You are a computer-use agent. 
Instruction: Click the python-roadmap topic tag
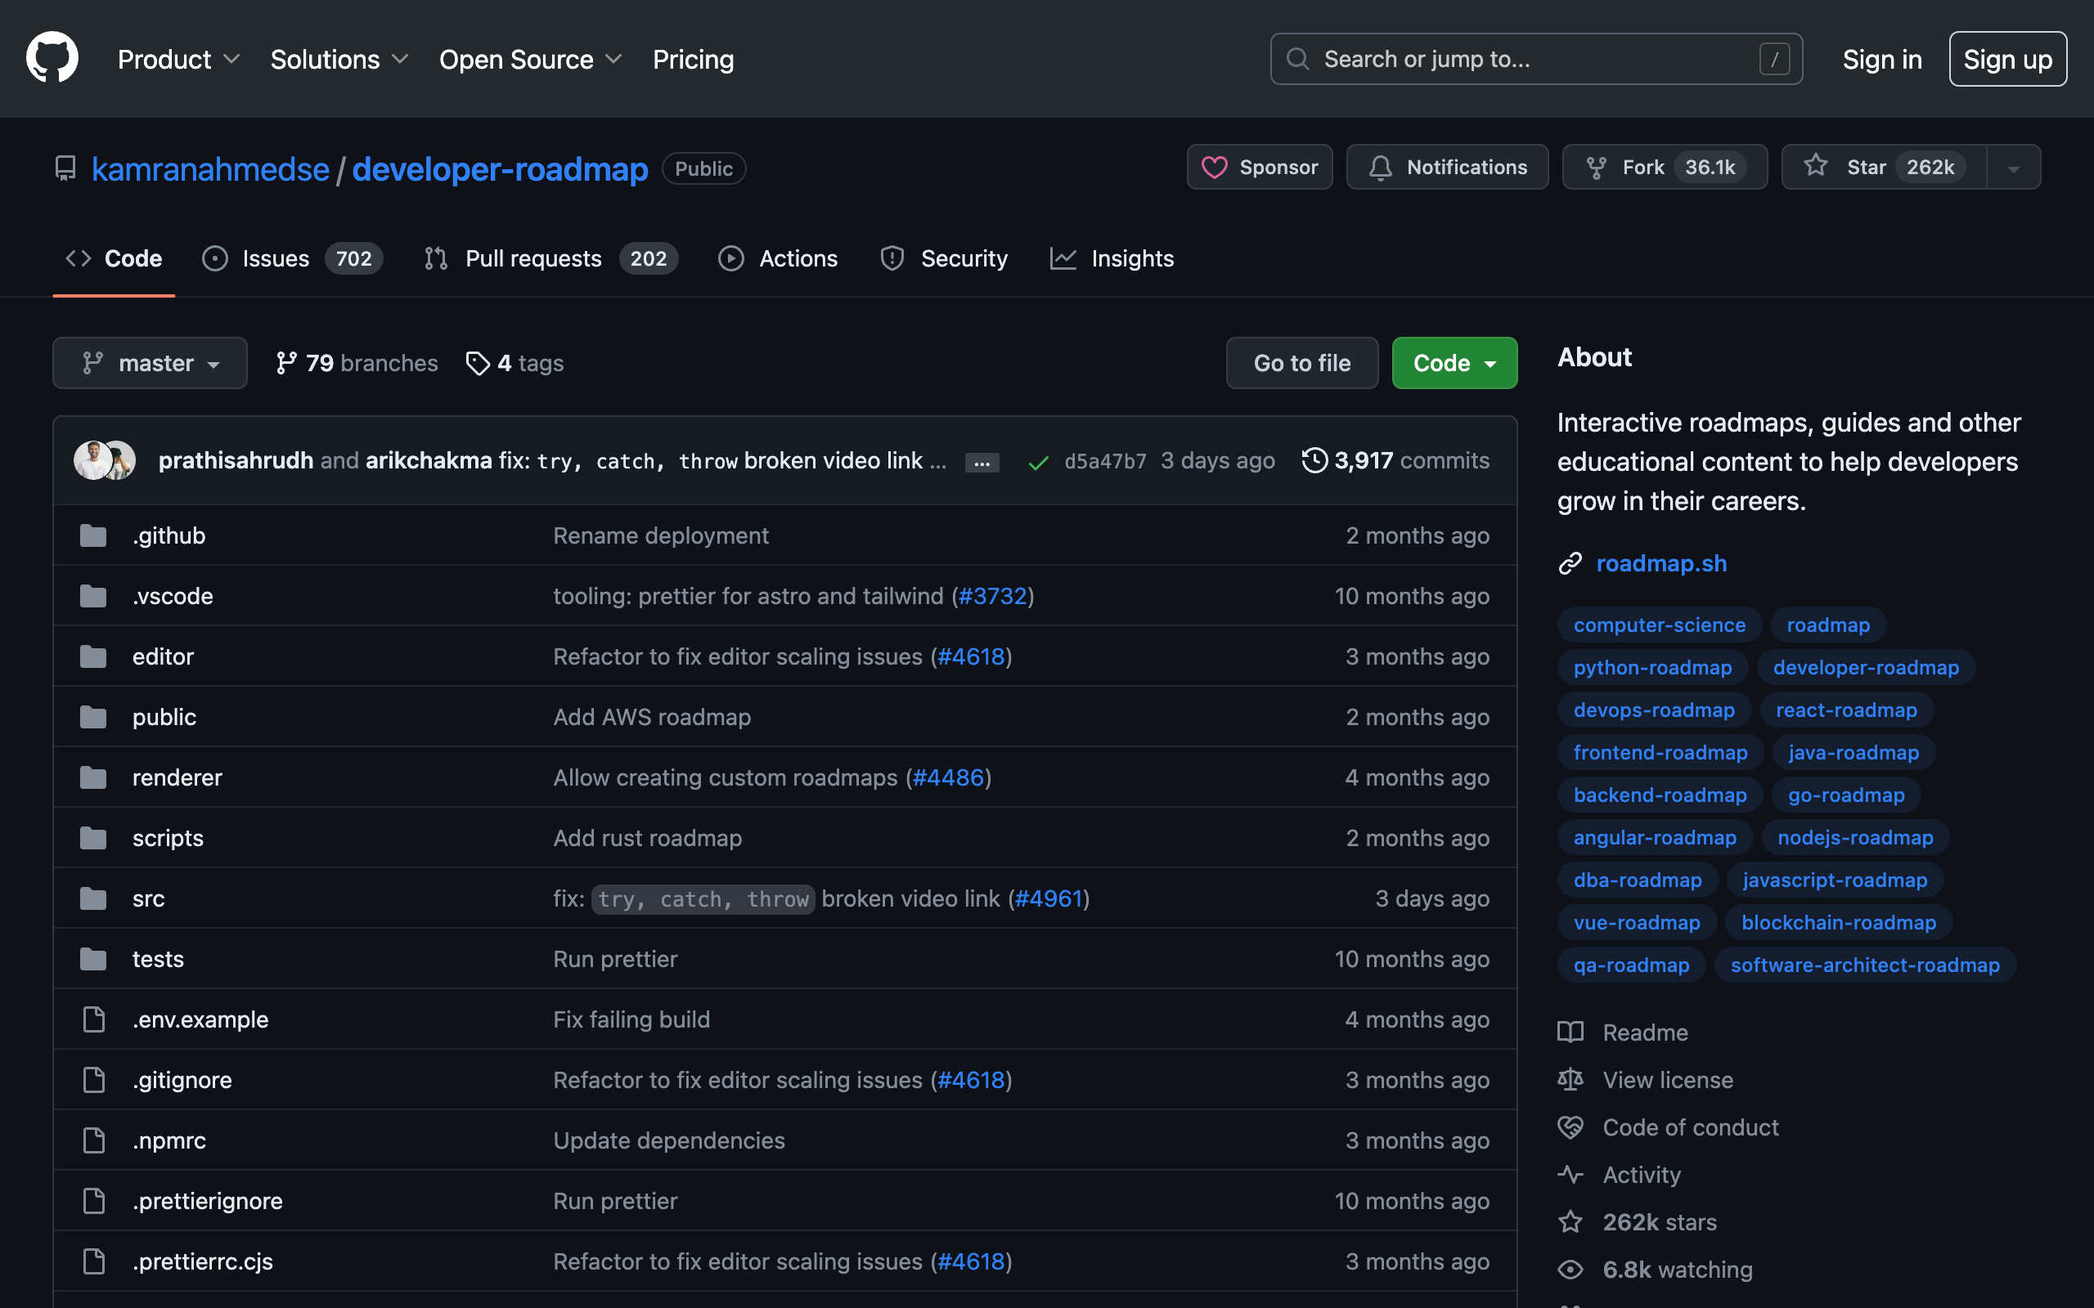tap(1651, 667)
